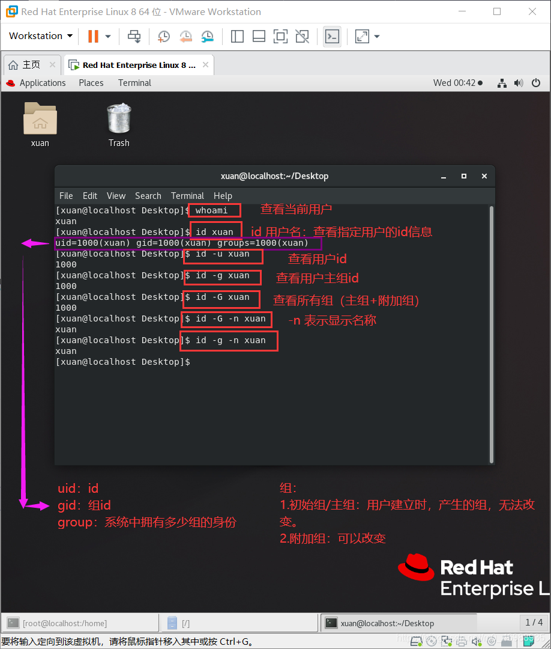Click the Send Ctrl+Alt+Del icon
Viewport: 551px width, 649px height.
[134, 37]
